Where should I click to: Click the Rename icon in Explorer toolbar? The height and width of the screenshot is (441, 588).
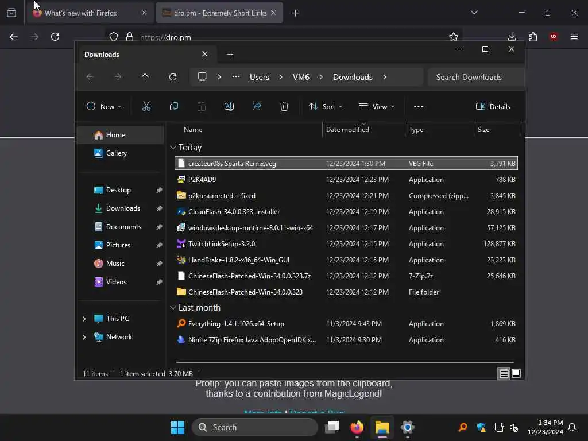click(229, 106)
